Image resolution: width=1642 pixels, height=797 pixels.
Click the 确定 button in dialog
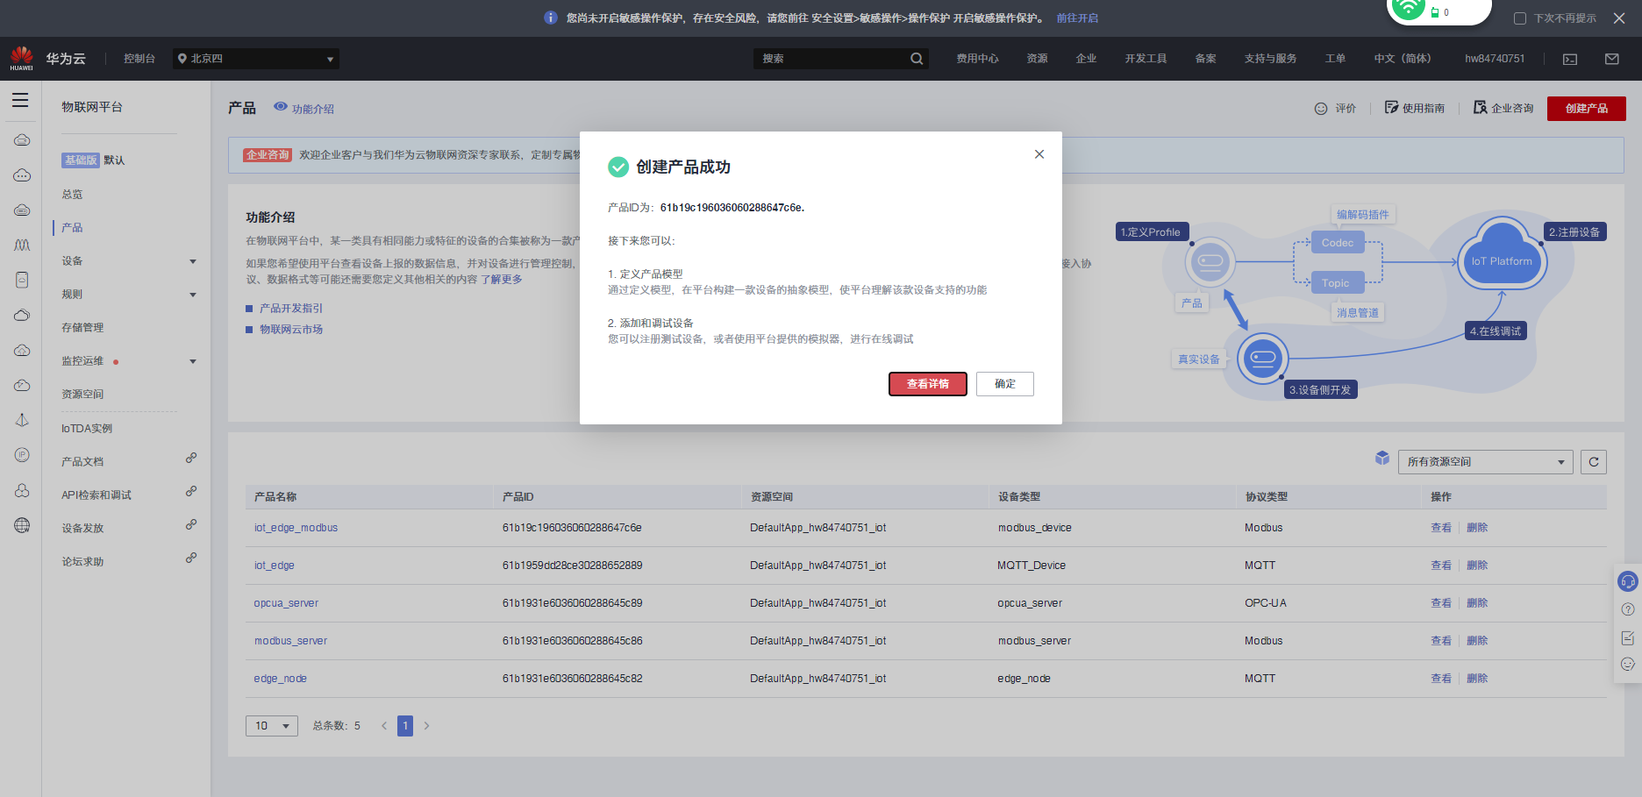coord(1005,384)
